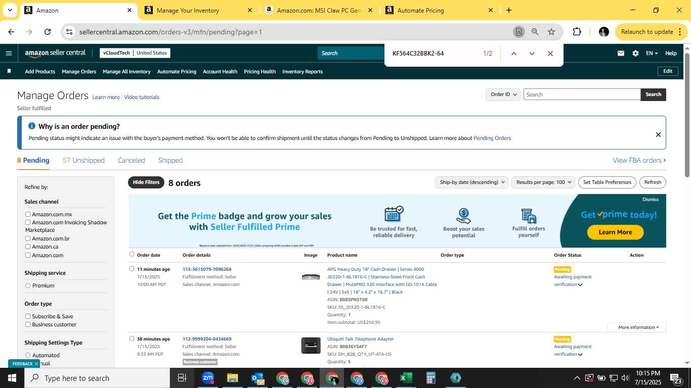Click the Refresh orders button
691x388 pixels.
pyautogui.click(x=653, y=182)
